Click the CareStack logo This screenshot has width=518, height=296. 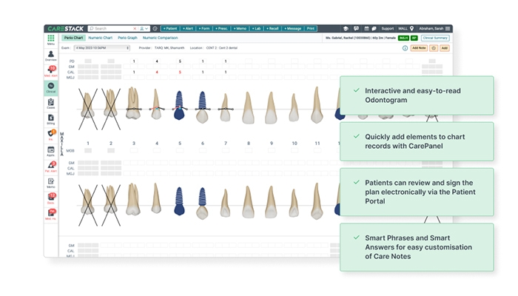click(65, 28)
